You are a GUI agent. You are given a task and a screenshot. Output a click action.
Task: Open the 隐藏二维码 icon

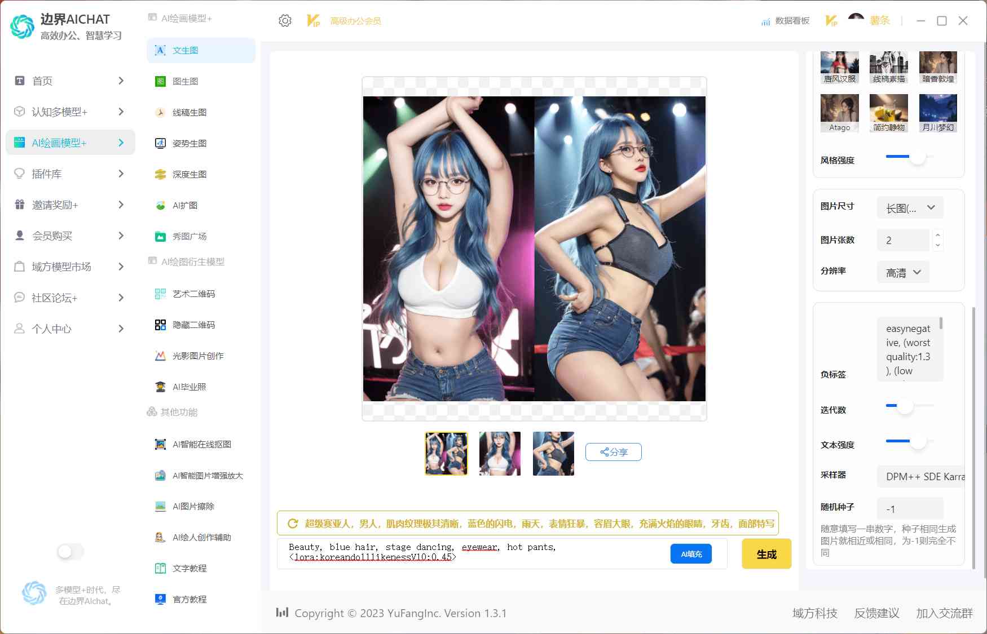click(x=160, y=325)
